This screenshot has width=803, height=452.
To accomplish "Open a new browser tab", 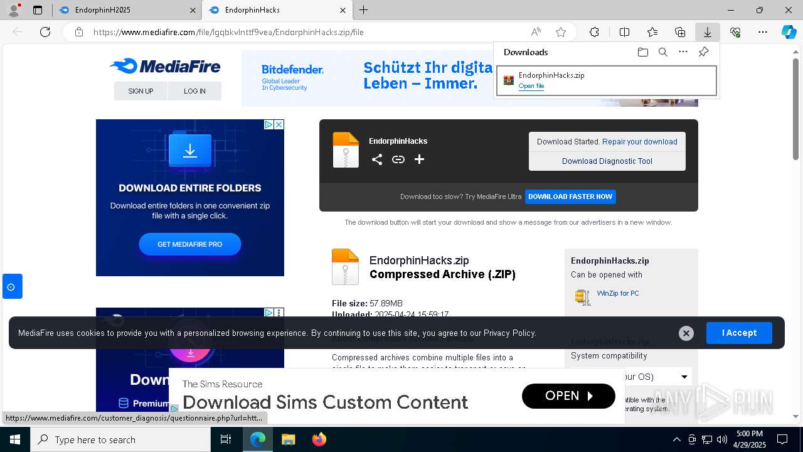I will [364, 10].
